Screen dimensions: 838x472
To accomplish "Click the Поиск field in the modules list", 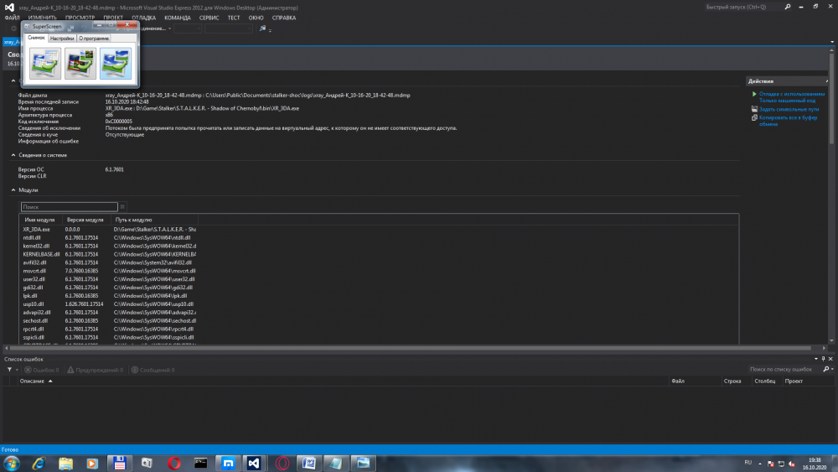I will [68, 206].
